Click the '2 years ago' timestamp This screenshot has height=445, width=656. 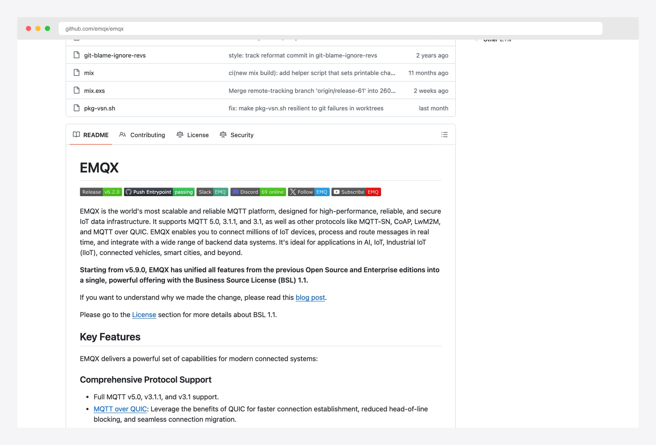click(432, 55)
